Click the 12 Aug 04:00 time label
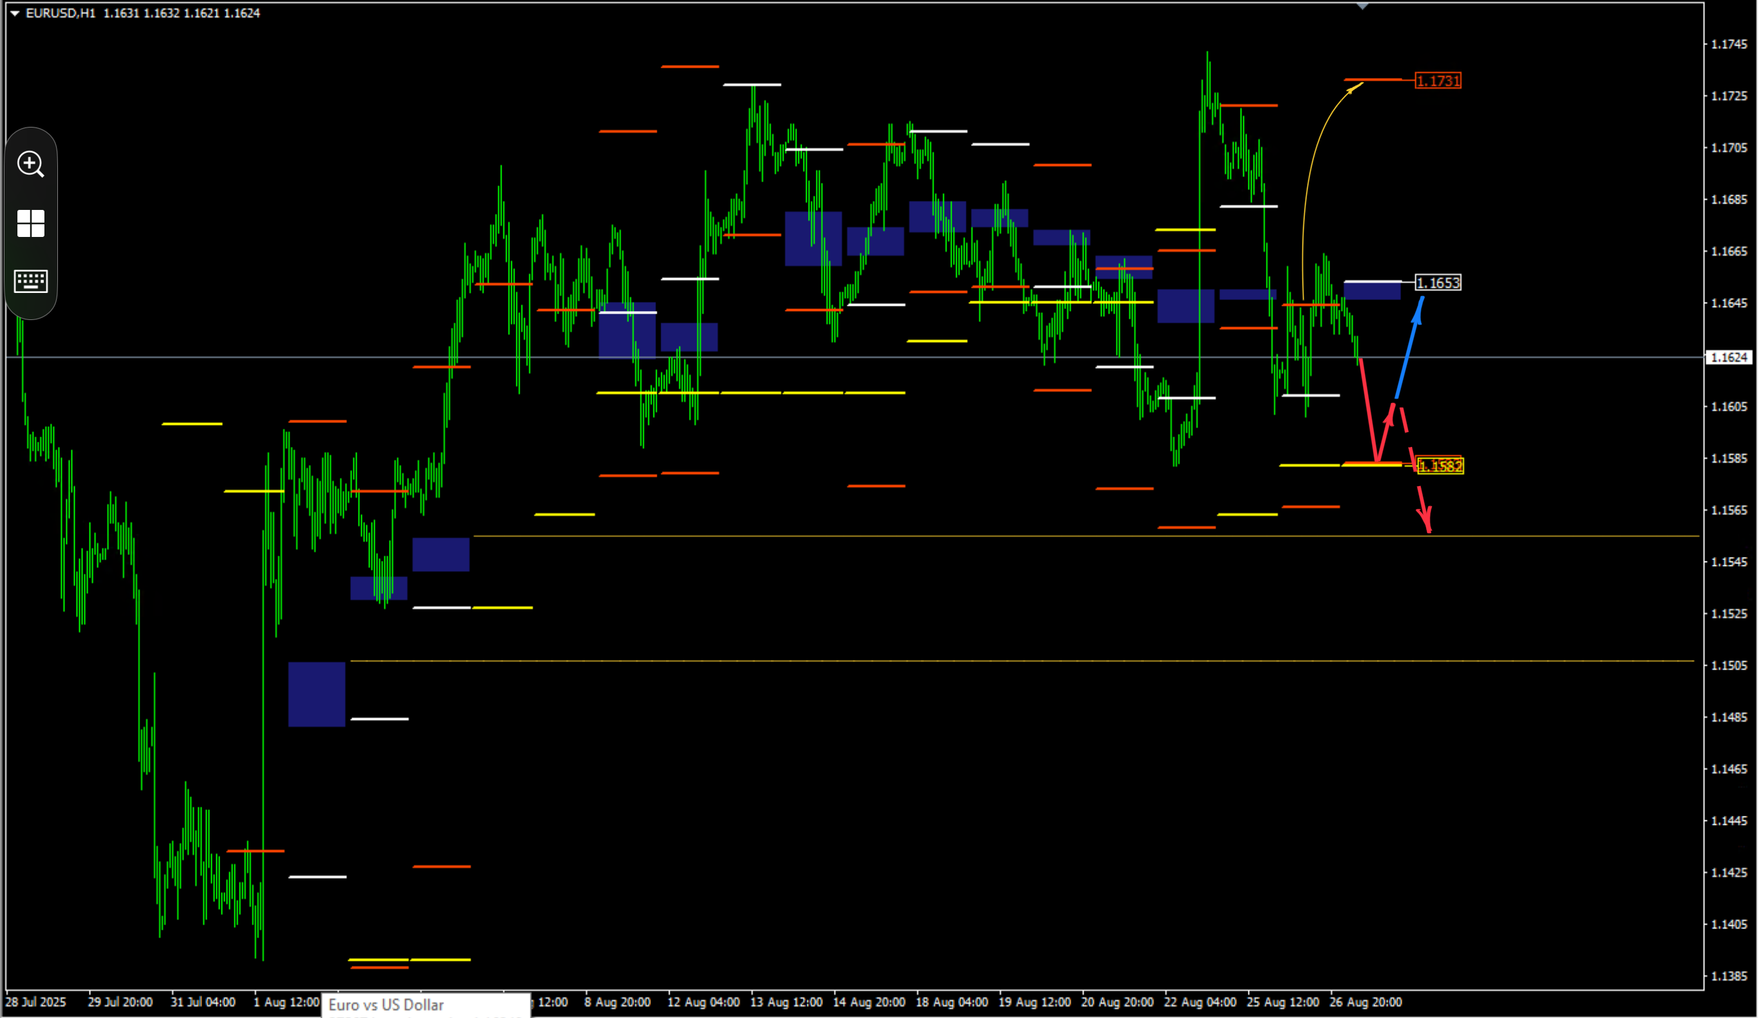This screenshot has height=1018, width=1759. click(x=703, y=1002)
